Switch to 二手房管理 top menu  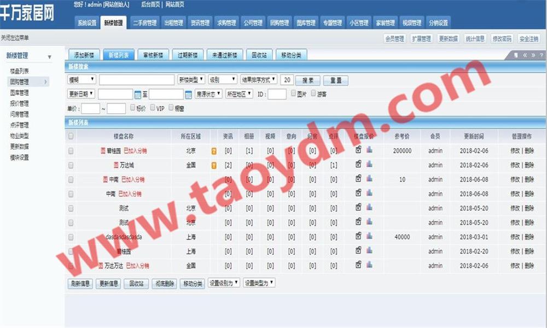tap(145, 22)
